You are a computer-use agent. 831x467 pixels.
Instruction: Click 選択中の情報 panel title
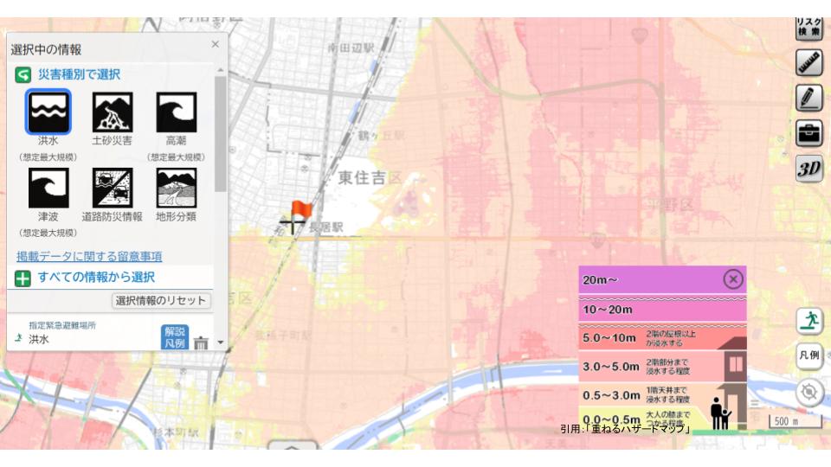point(46,50)
